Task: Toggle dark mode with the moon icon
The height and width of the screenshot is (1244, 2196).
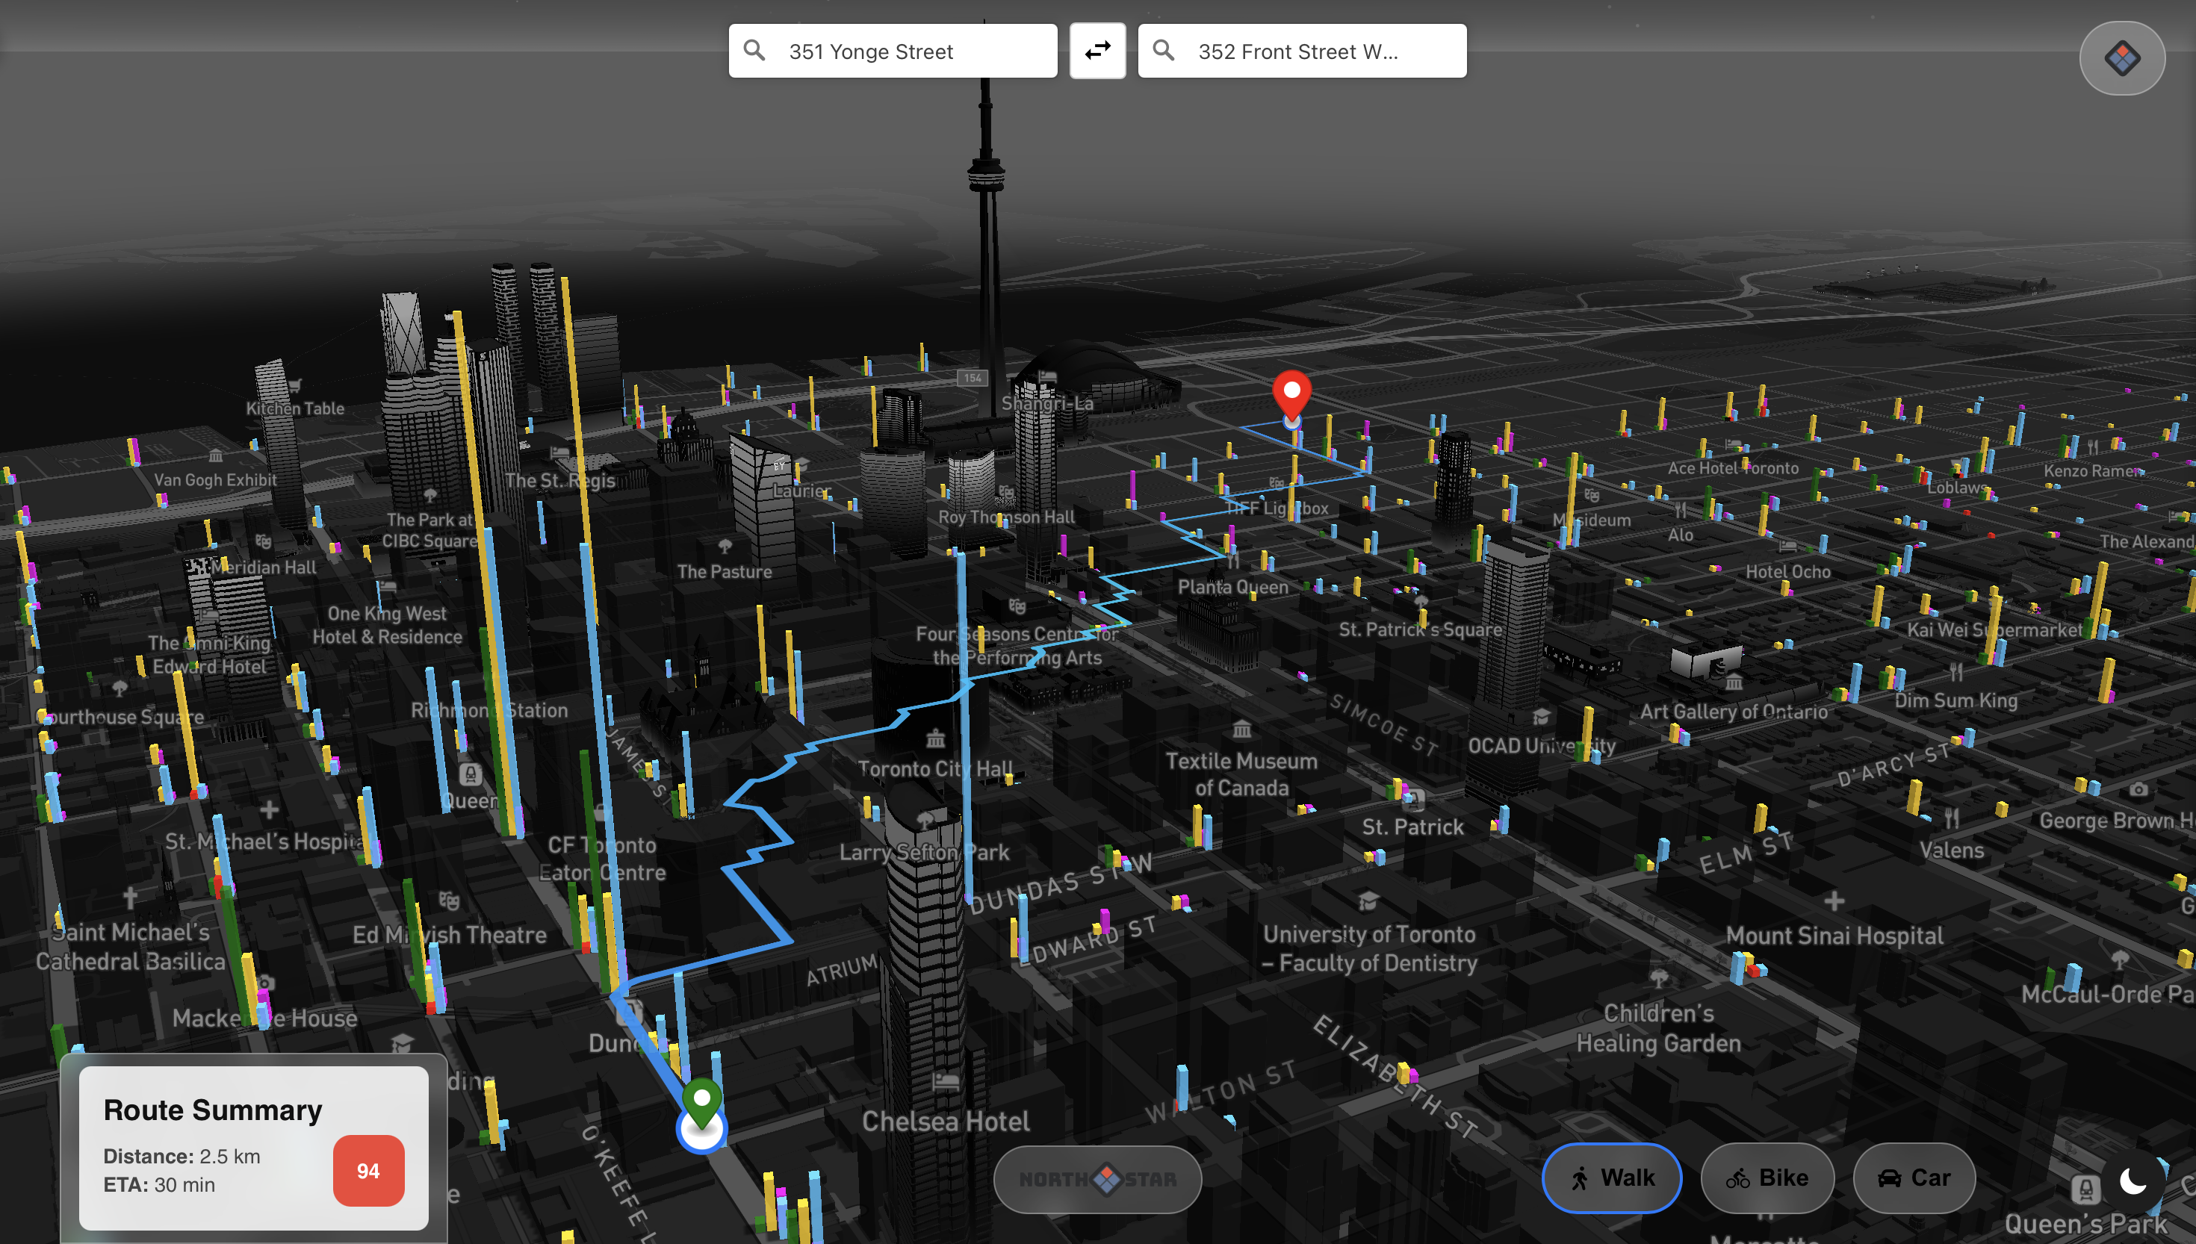Action: (x=2133, y=1181)
